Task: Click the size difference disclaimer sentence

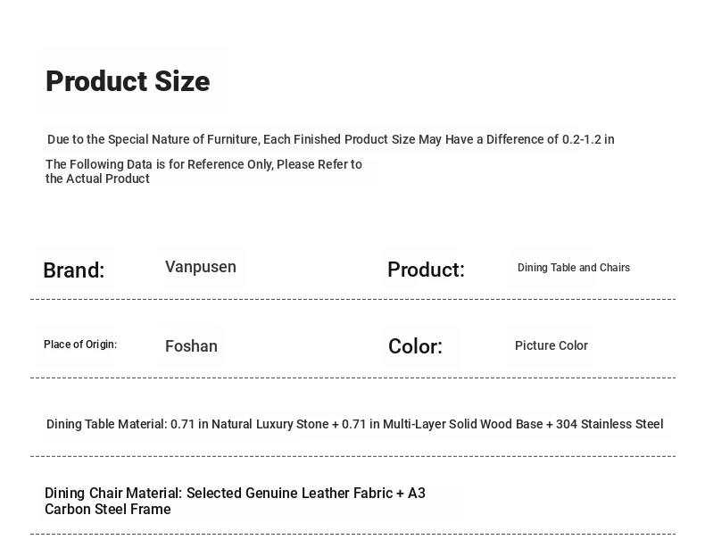Action: pos(330,139)
